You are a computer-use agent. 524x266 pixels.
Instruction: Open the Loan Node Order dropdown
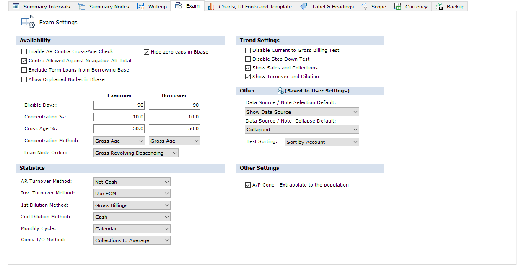[x=136, y=153]
